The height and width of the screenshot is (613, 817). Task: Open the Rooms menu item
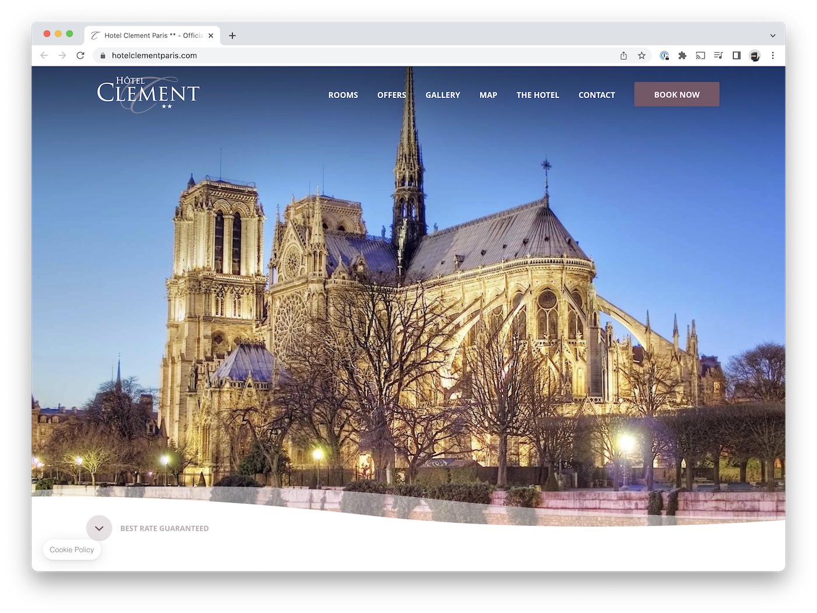coord(343,95)
